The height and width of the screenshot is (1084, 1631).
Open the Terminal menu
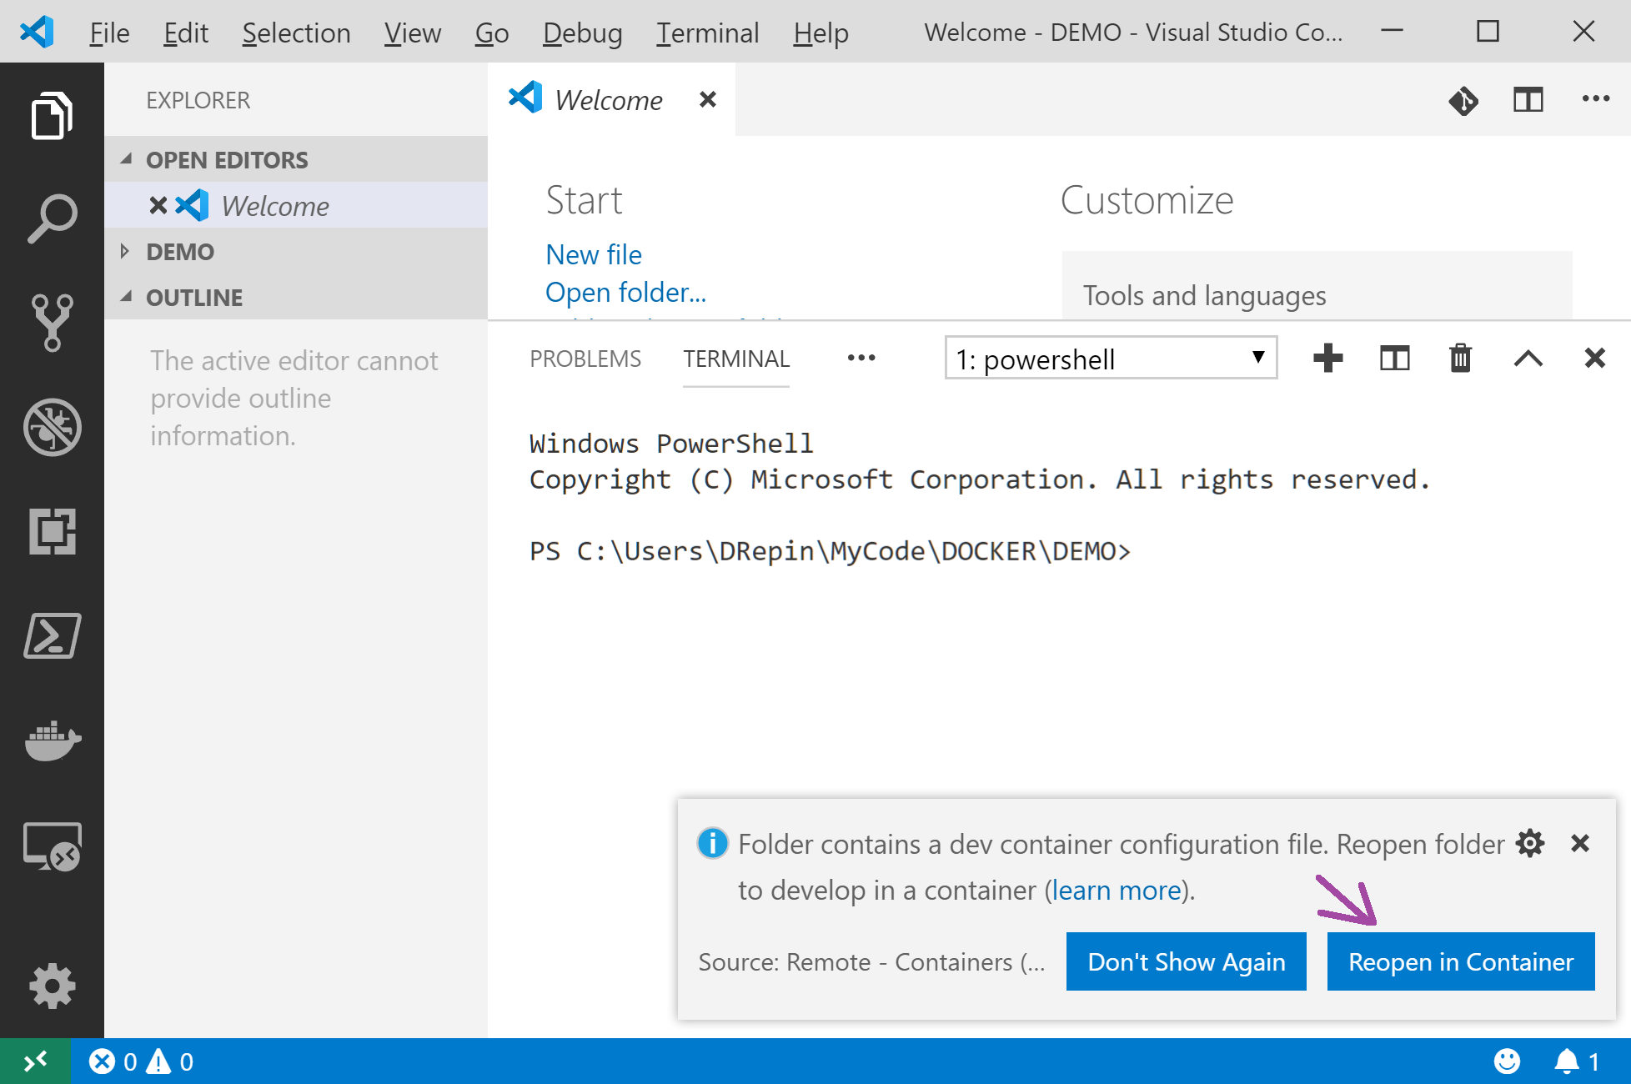pos(707,33)
